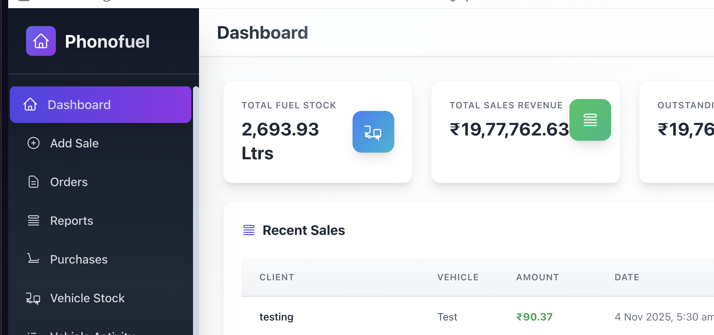Click the AMOUNT column header

[537, 277]
